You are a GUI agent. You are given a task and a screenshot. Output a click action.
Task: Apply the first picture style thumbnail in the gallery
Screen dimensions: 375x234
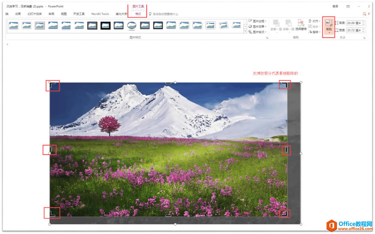pos(14,26)
